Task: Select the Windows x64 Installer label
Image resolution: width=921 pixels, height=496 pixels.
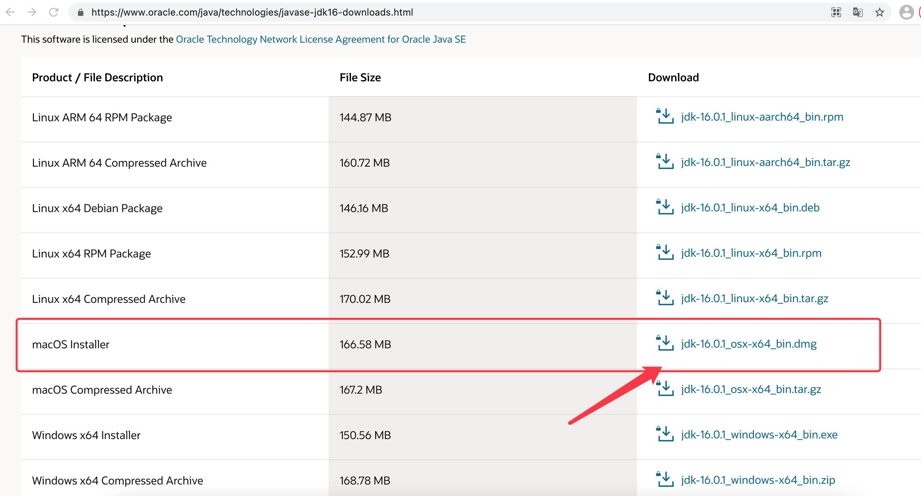Action: click(x=86, y=435)
